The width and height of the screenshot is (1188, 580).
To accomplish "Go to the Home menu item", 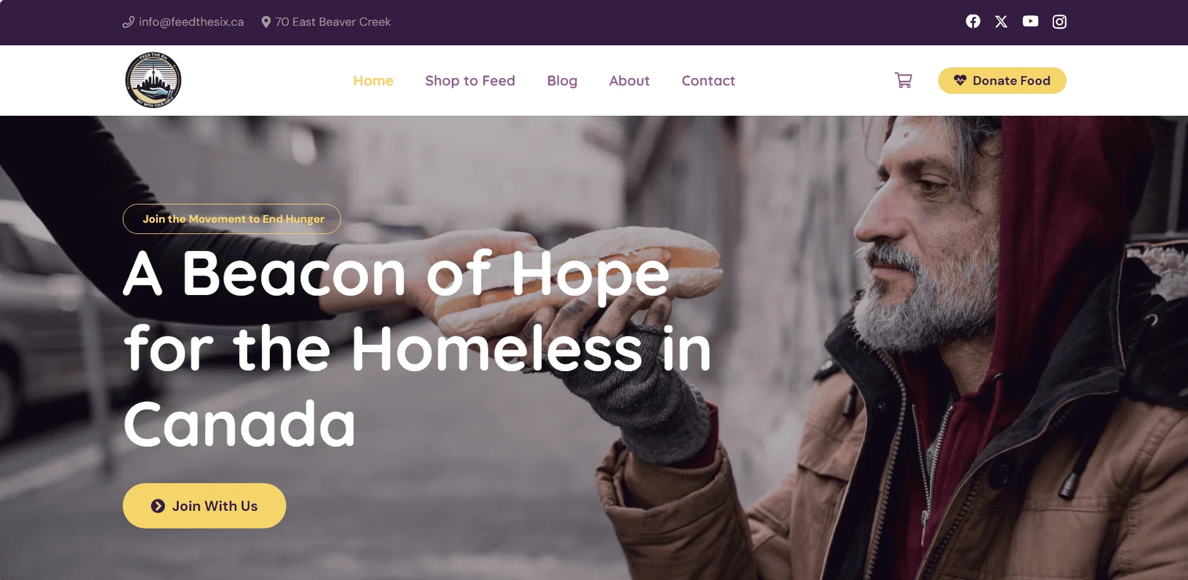I will 373,81.
